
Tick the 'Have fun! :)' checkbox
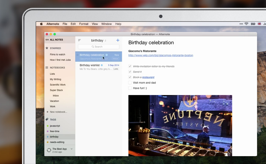click(x=130, y=88)
